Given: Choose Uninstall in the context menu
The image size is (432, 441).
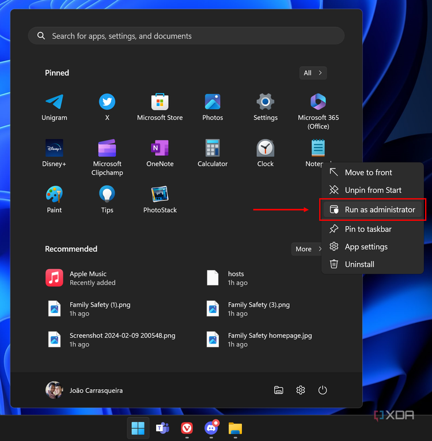Looking at the screenshot, I should (x=373, y=265).
